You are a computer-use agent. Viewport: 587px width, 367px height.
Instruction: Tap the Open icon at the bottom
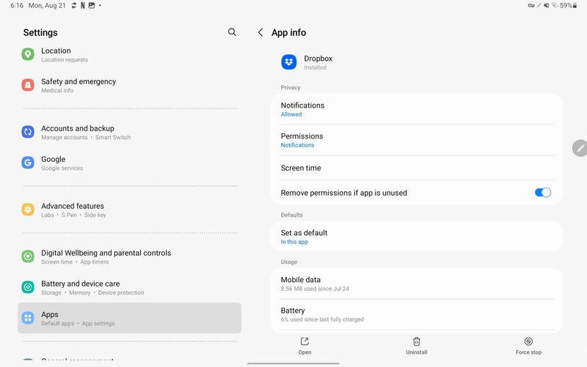point(305,342)
